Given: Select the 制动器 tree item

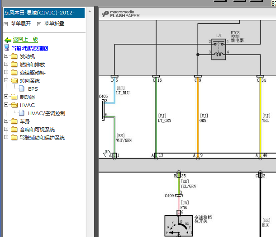Looking at the screenshot, I should [27, 97].
